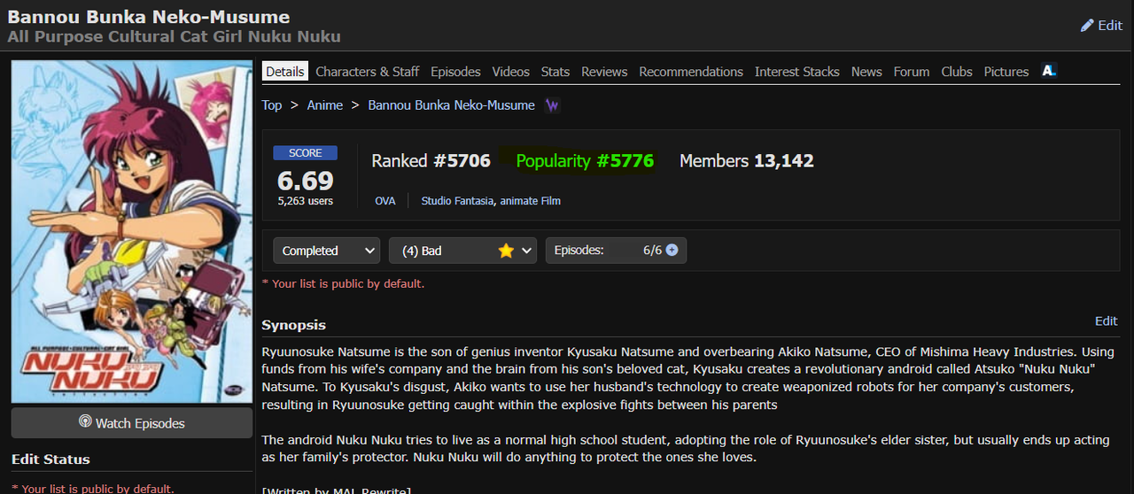The height and width of the screenshot is (494, 1134).
Task: Click the Members 13,142 text
Action: 747,161
